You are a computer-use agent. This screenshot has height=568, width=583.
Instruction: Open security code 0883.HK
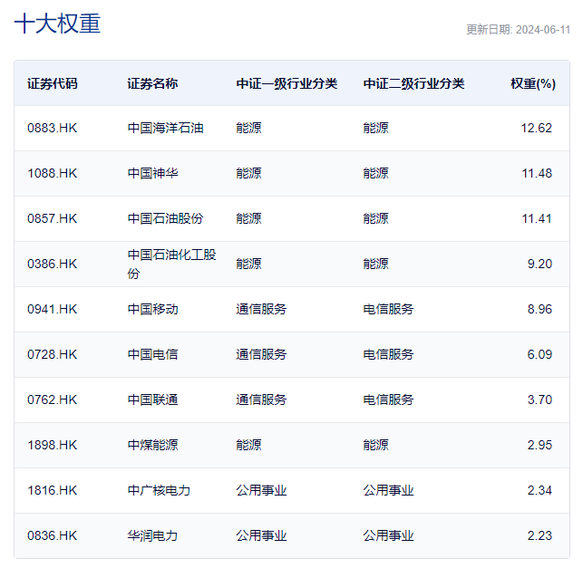53,128
